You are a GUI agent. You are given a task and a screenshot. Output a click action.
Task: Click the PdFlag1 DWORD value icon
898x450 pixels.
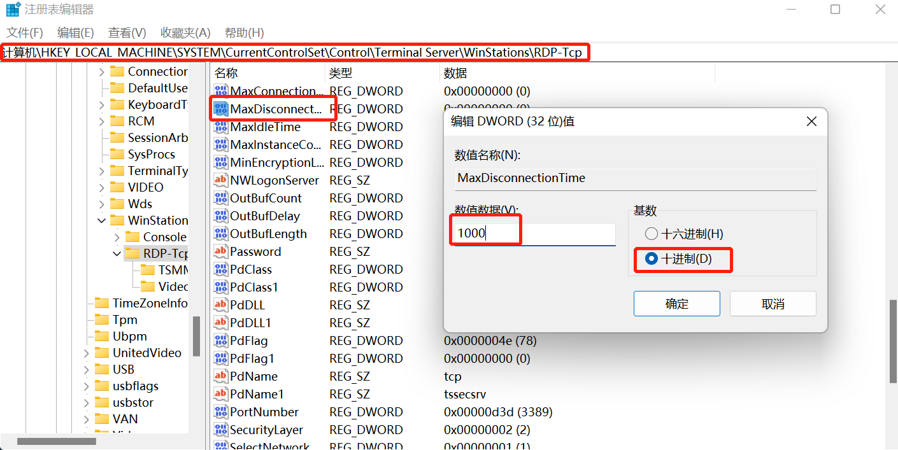[220, 358]
